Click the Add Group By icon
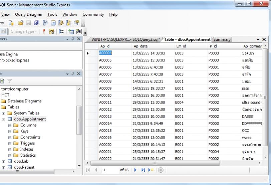Viewport: 271px width, 185px height. pos(61,31)
